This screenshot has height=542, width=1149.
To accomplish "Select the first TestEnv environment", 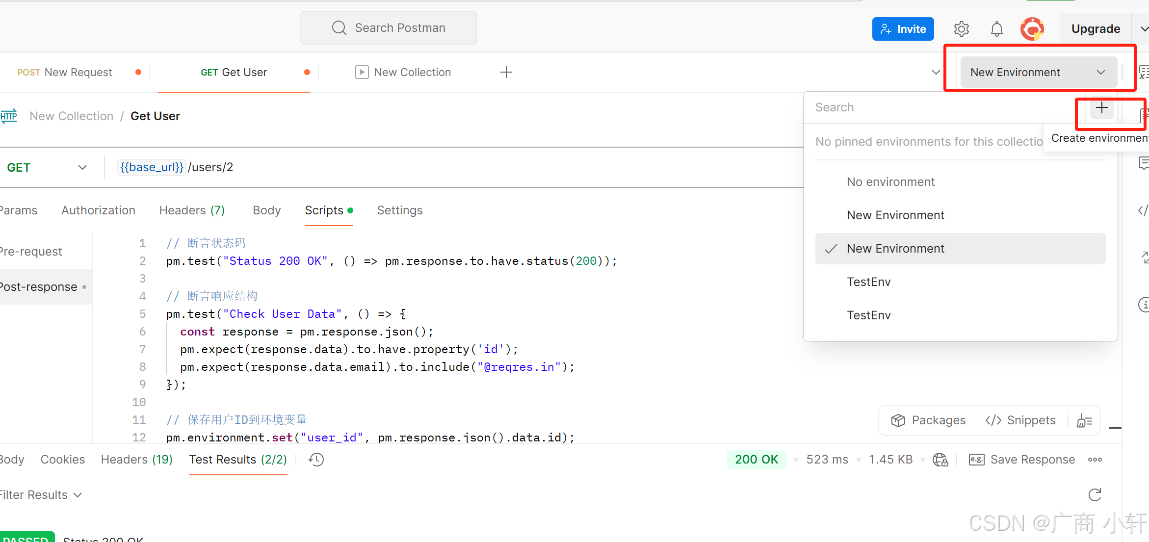I will click(868, 282).
